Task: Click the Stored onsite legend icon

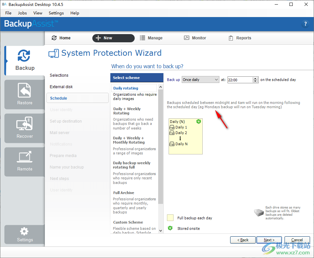Action: point(170,228)
